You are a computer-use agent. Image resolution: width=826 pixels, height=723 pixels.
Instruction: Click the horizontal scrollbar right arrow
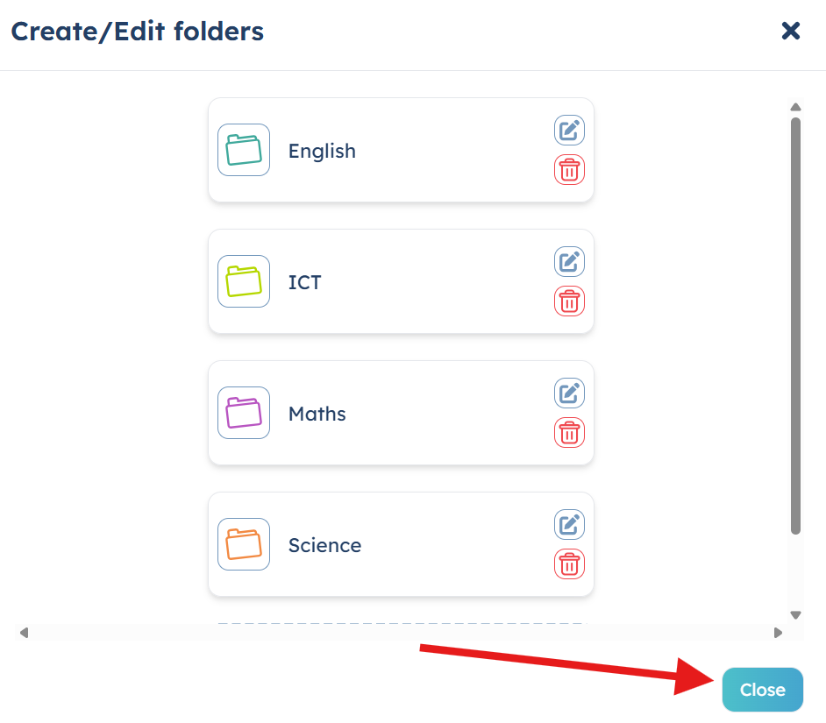[778, 633]
